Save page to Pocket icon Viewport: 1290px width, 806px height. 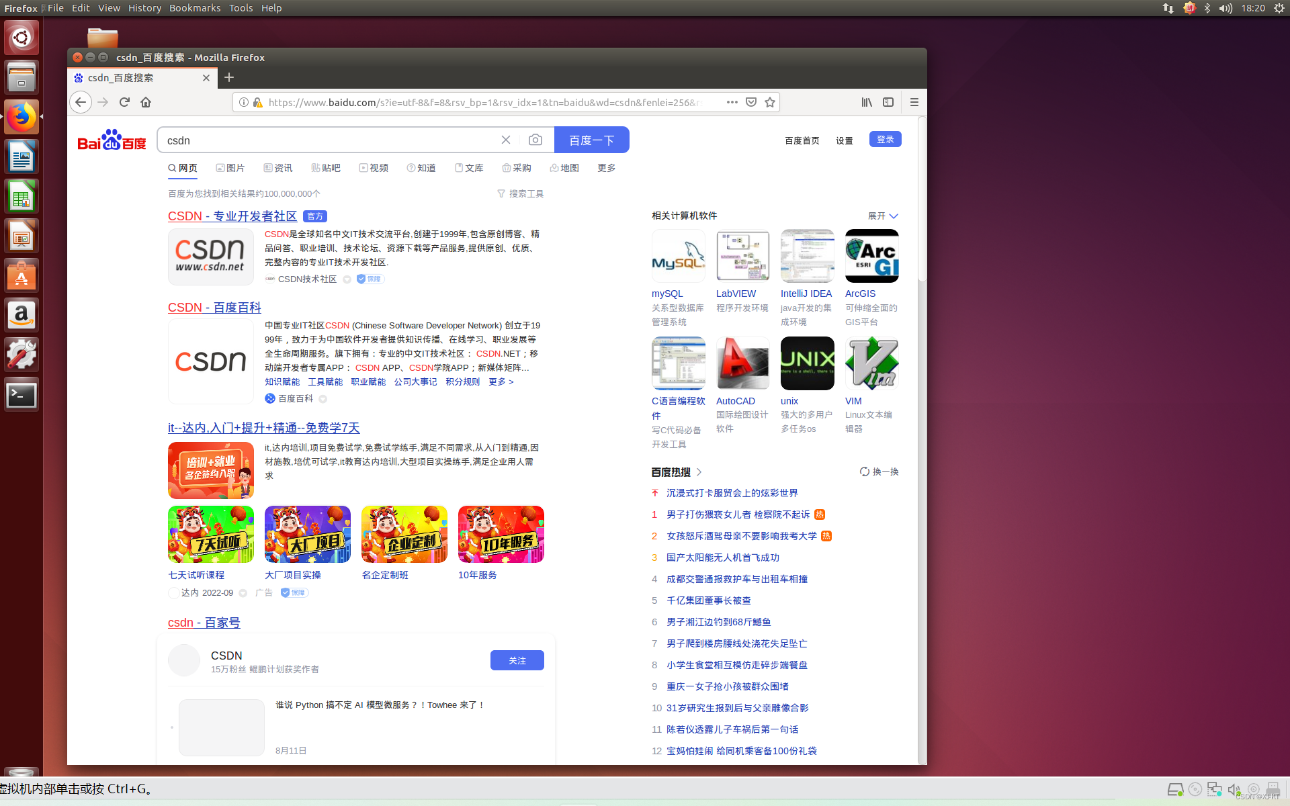pos(751,102)
